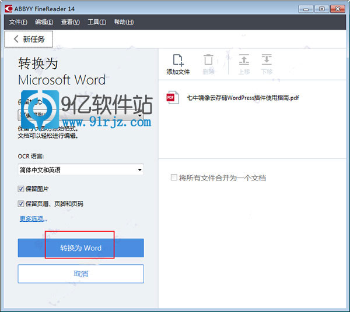
Task: Click the Add Files (添加文件) icon
Action: click(x=178, y=60)
